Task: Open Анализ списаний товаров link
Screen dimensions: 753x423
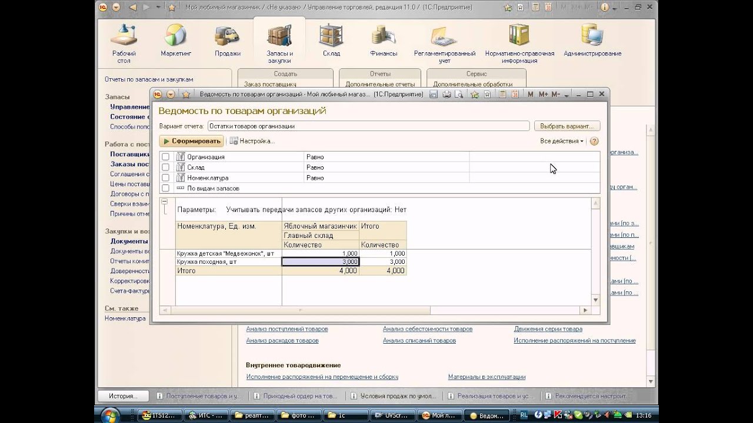Action: click(x=419, y=340)
